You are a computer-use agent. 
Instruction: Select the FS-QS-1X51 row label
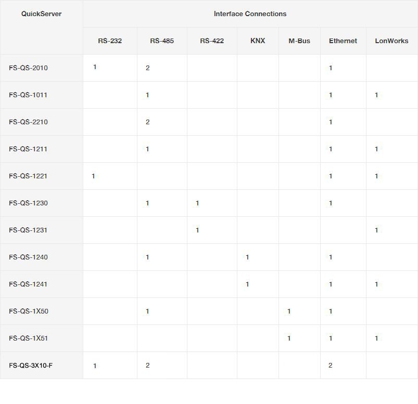tap(28, 338)
